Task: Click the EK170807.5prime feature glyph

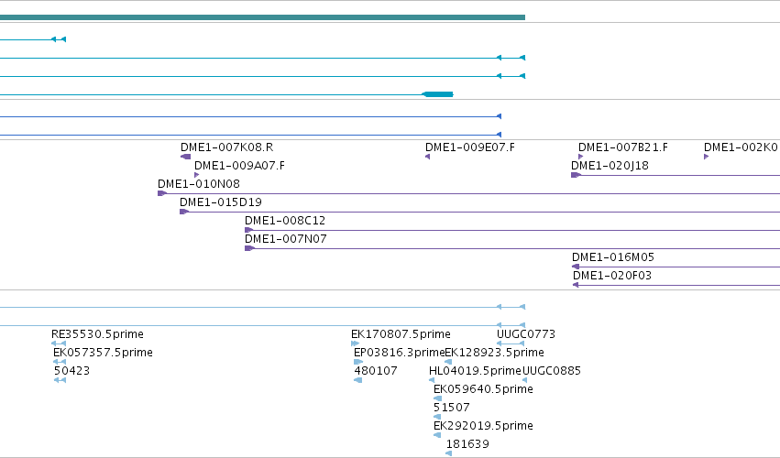Action: tap(355, 343)
